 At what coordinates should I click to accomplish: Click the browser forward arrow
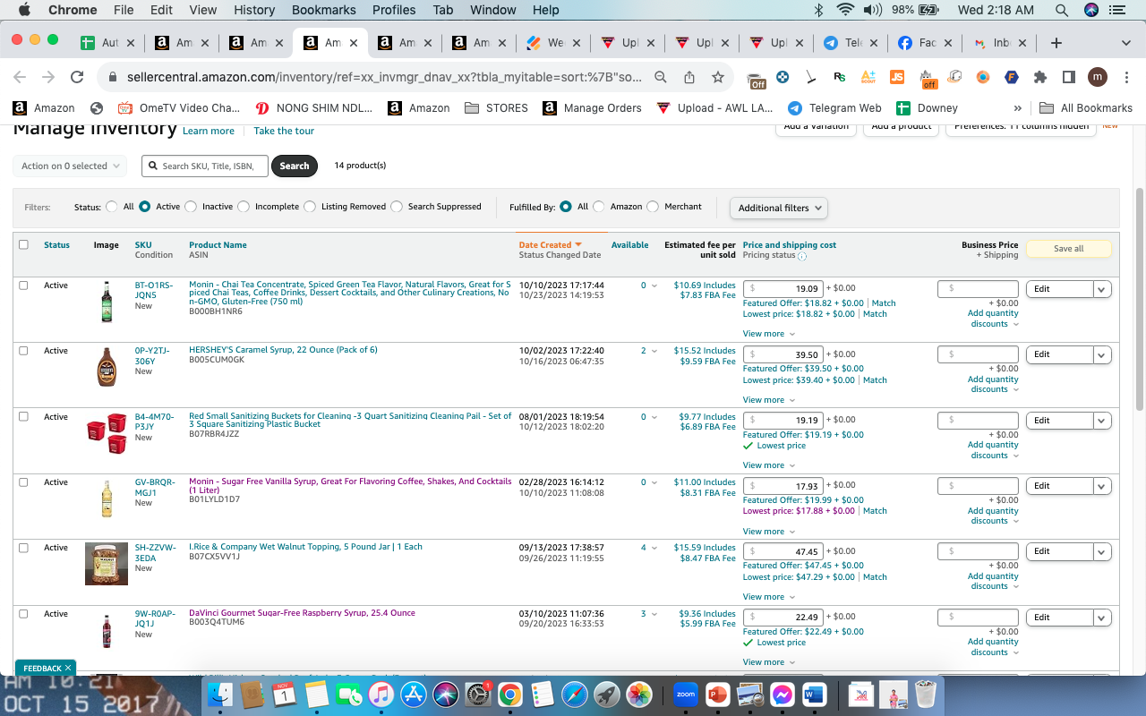(48, 77)
